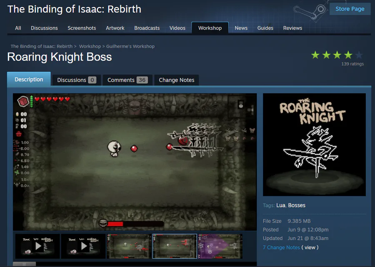
Task: Open the Store Page button
Action: coord(350,9)
